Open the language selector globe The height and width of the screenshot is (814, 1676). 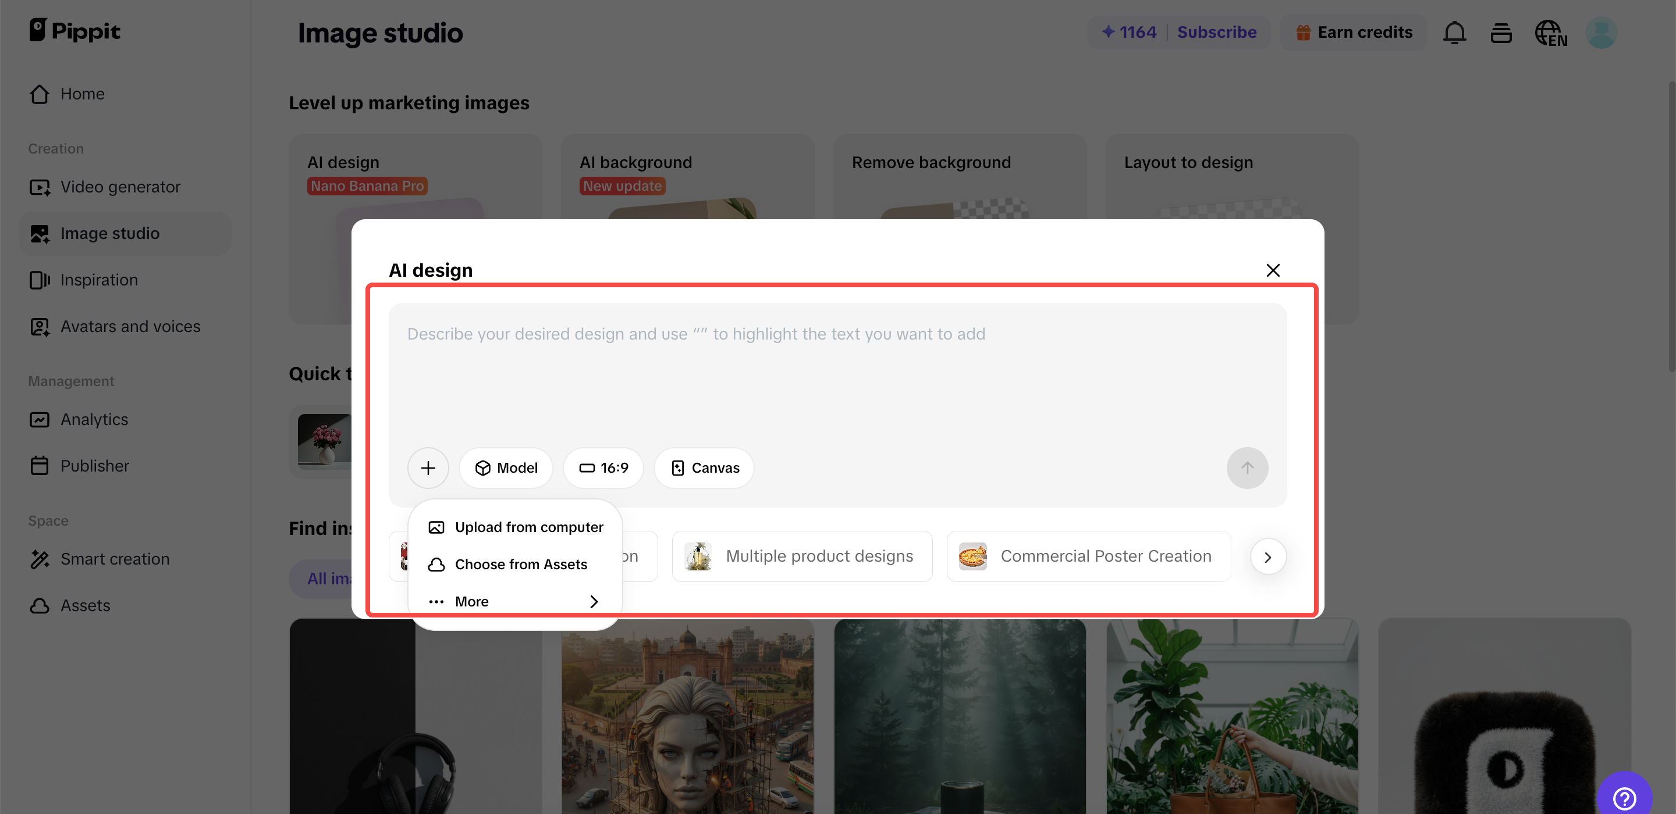1550,32
